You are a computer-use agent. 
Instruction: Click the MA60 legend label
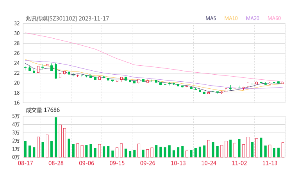click(x=274, y=18)
